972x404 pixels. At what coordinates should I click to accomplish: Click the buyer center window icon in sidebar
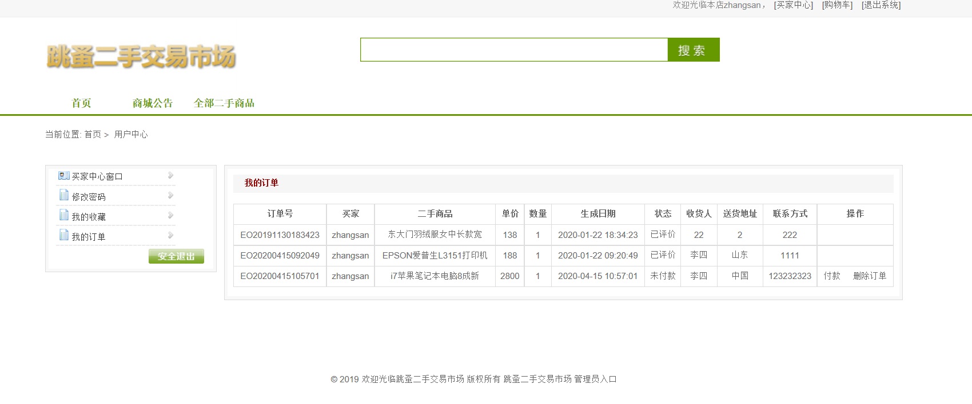click(63, 176)
